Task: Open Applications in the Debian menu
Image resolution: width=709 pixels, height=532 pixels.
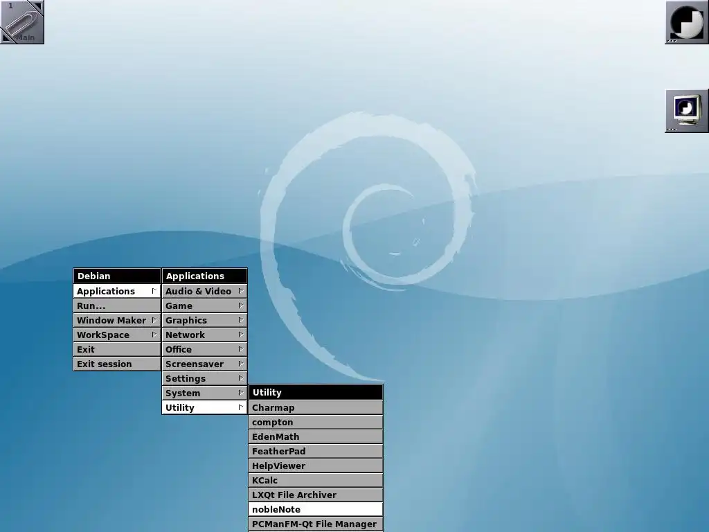Action: point(116,291)
